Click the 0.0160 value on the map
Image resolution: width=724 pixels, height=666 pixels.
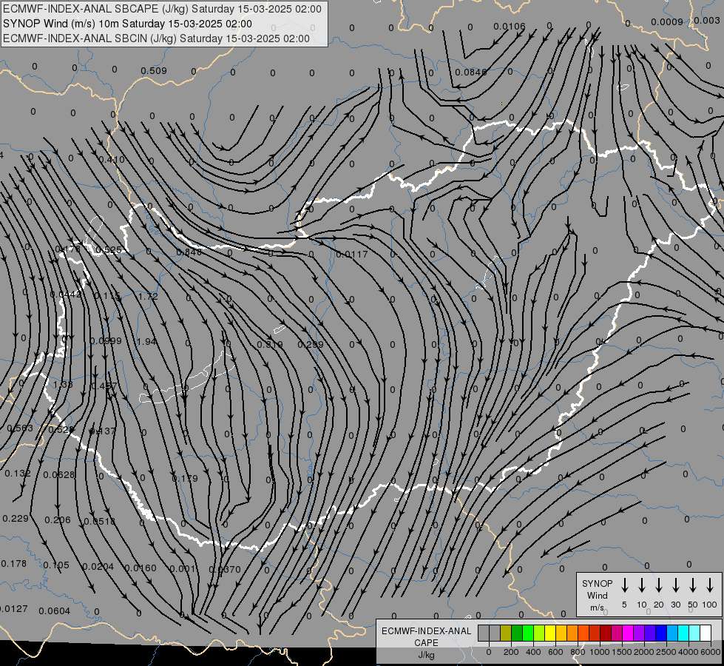point(141,568)
